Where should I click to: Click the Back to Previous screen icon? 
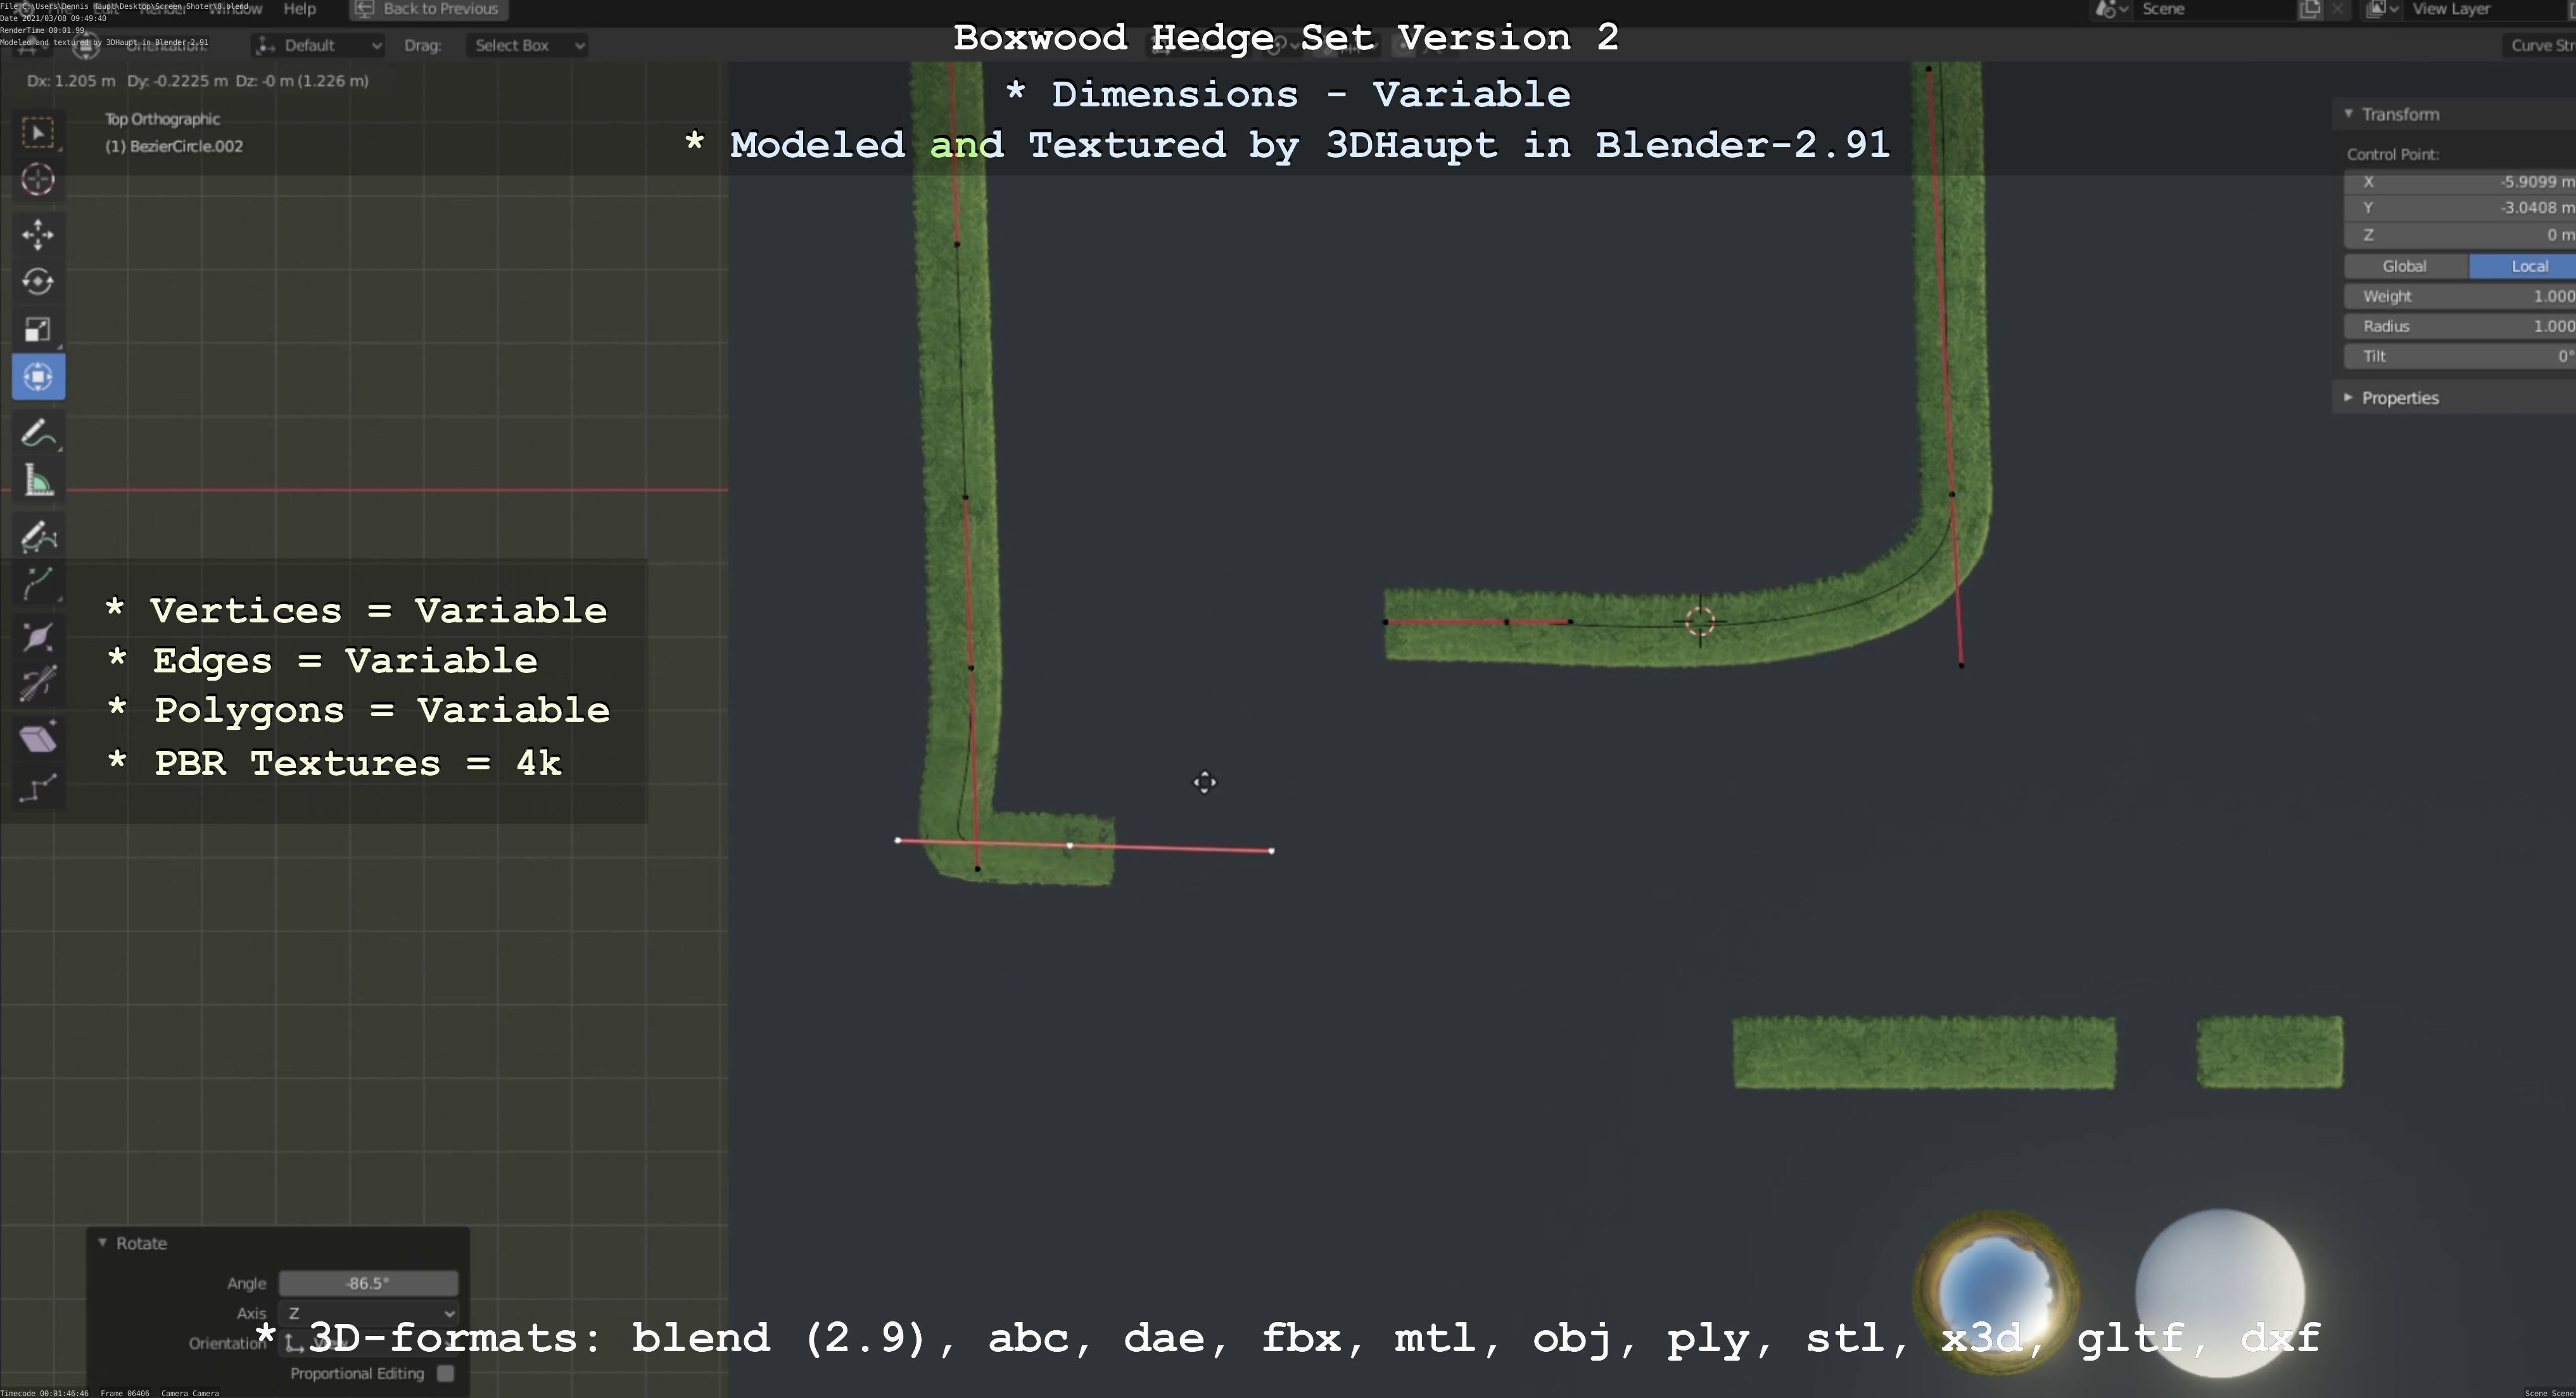[x=364, y=9]
